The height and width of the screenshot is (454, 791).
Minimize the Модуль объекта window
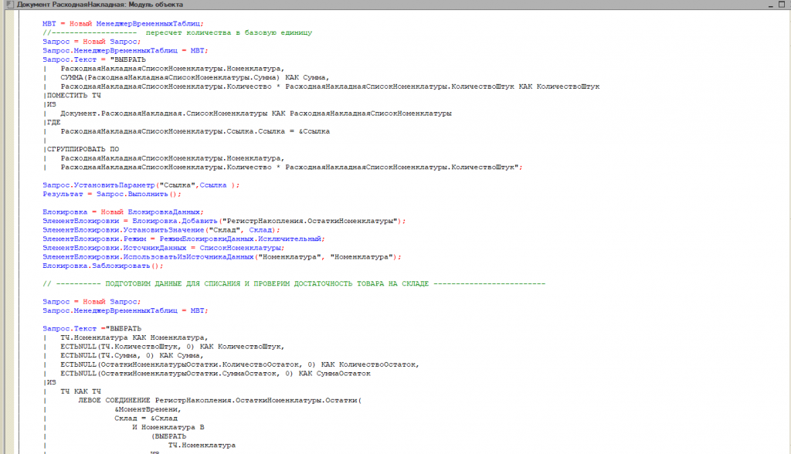pos(771,5)
